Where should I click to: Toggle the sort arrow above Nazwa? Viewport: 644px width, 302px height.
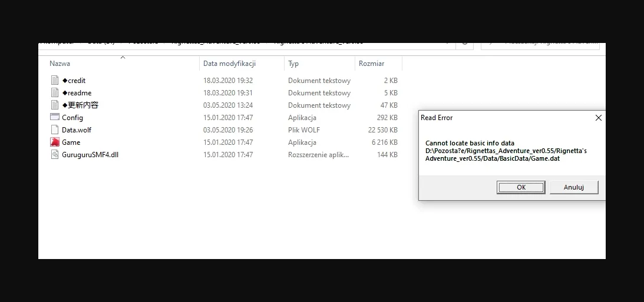click(x=123, y=57)
